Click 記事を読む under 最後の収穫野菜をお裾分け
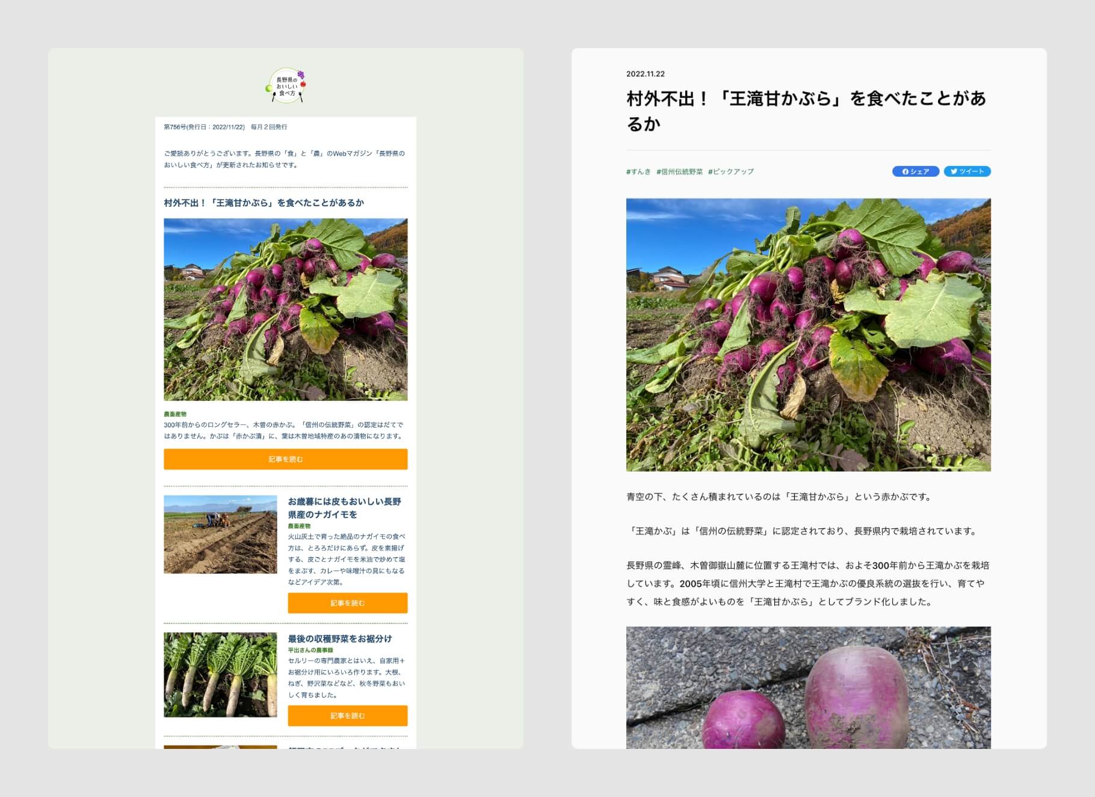This screenshot has height=797, width=1095. coord(348,716)
